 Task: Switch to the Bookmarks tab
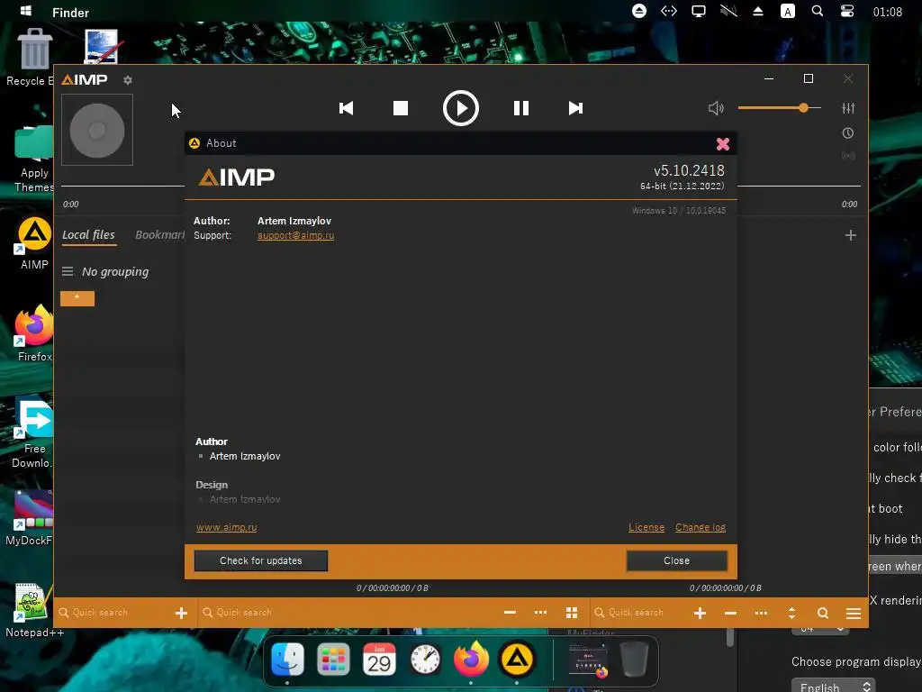coord(160,235)
